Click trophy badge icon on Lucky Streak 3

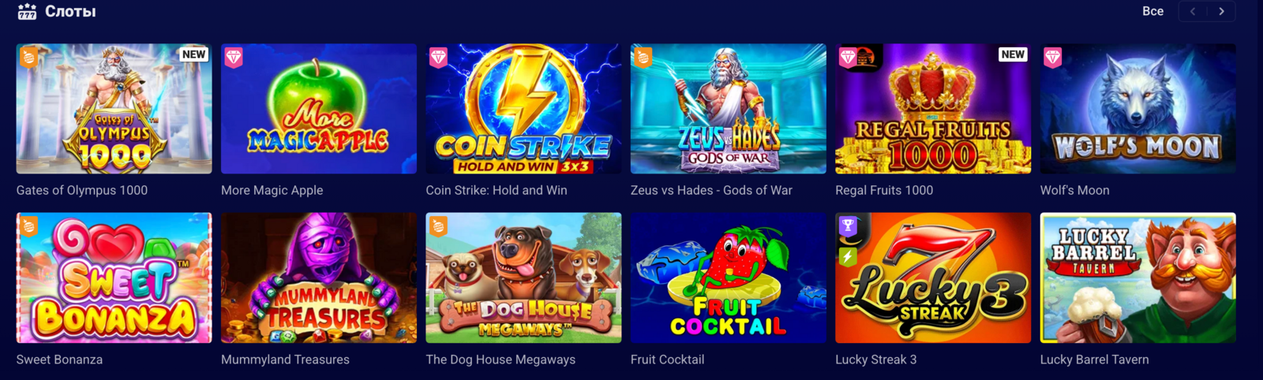[x=848, y=226]
